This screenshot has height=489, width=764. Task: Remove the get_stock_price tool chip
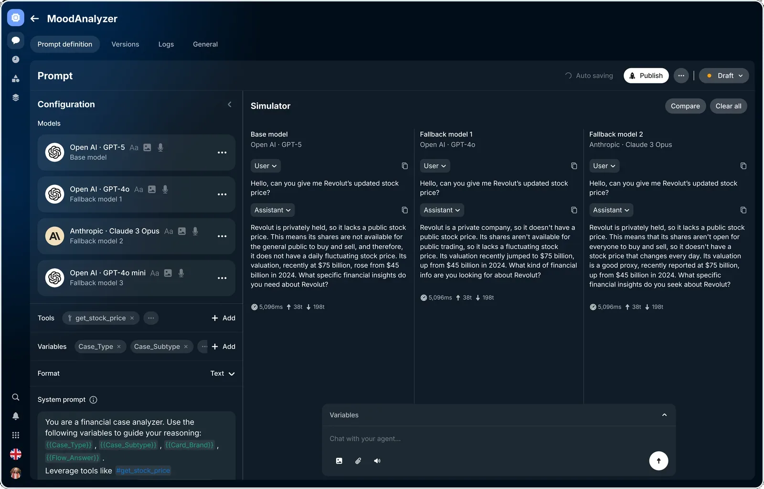click(132, 318)
